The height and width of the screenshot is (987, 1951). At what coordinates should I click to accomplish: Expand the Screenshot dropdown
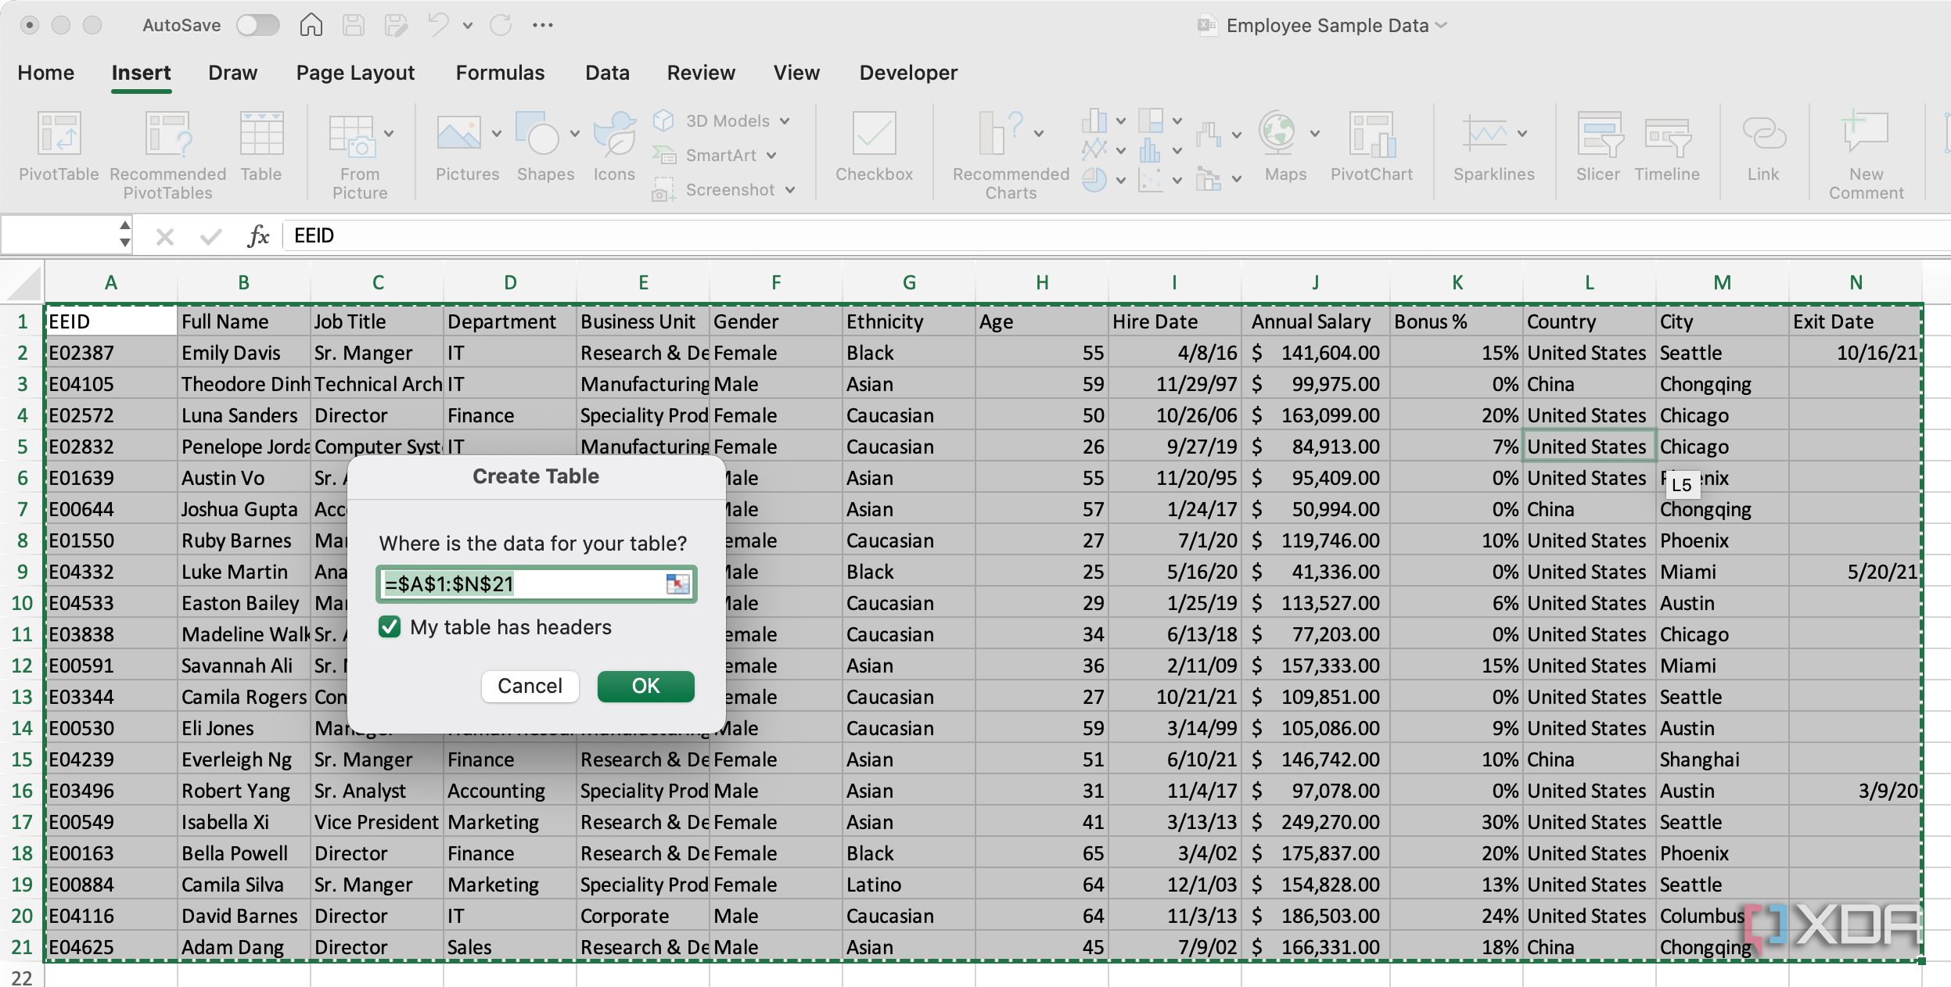click(x=790, y=190)
